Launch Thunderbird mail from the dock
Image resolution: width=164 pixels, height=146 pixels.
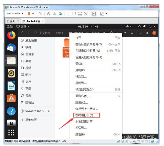11,48
